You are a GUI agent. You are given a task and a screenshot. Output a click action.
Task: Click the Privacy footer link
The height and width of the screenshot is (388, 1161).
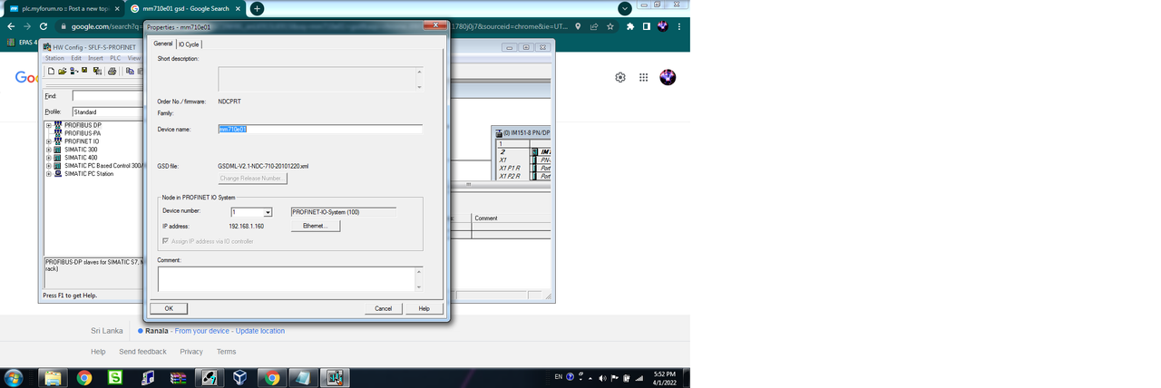click(x=191, y=352)
